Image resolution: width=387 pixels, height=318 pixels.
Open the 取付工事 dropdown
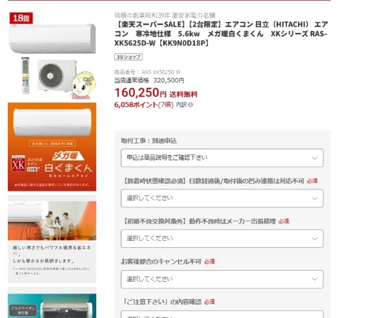pos(222,158)
